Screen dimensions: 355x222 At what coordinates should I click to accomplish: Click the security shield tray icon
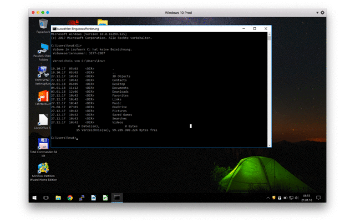[x=273, y=198]
